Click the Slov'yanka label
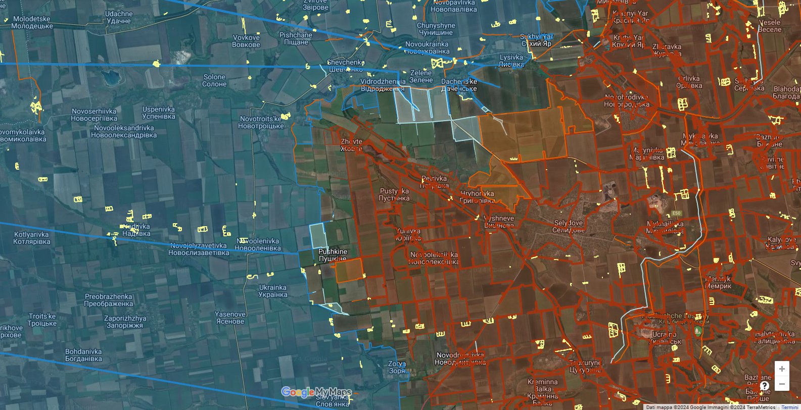This screenshot has height=410, width=801. tap(332, 400)
